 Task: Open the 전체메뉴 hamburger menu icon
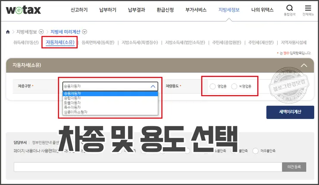pyautogui.click(x=308, y=8)
